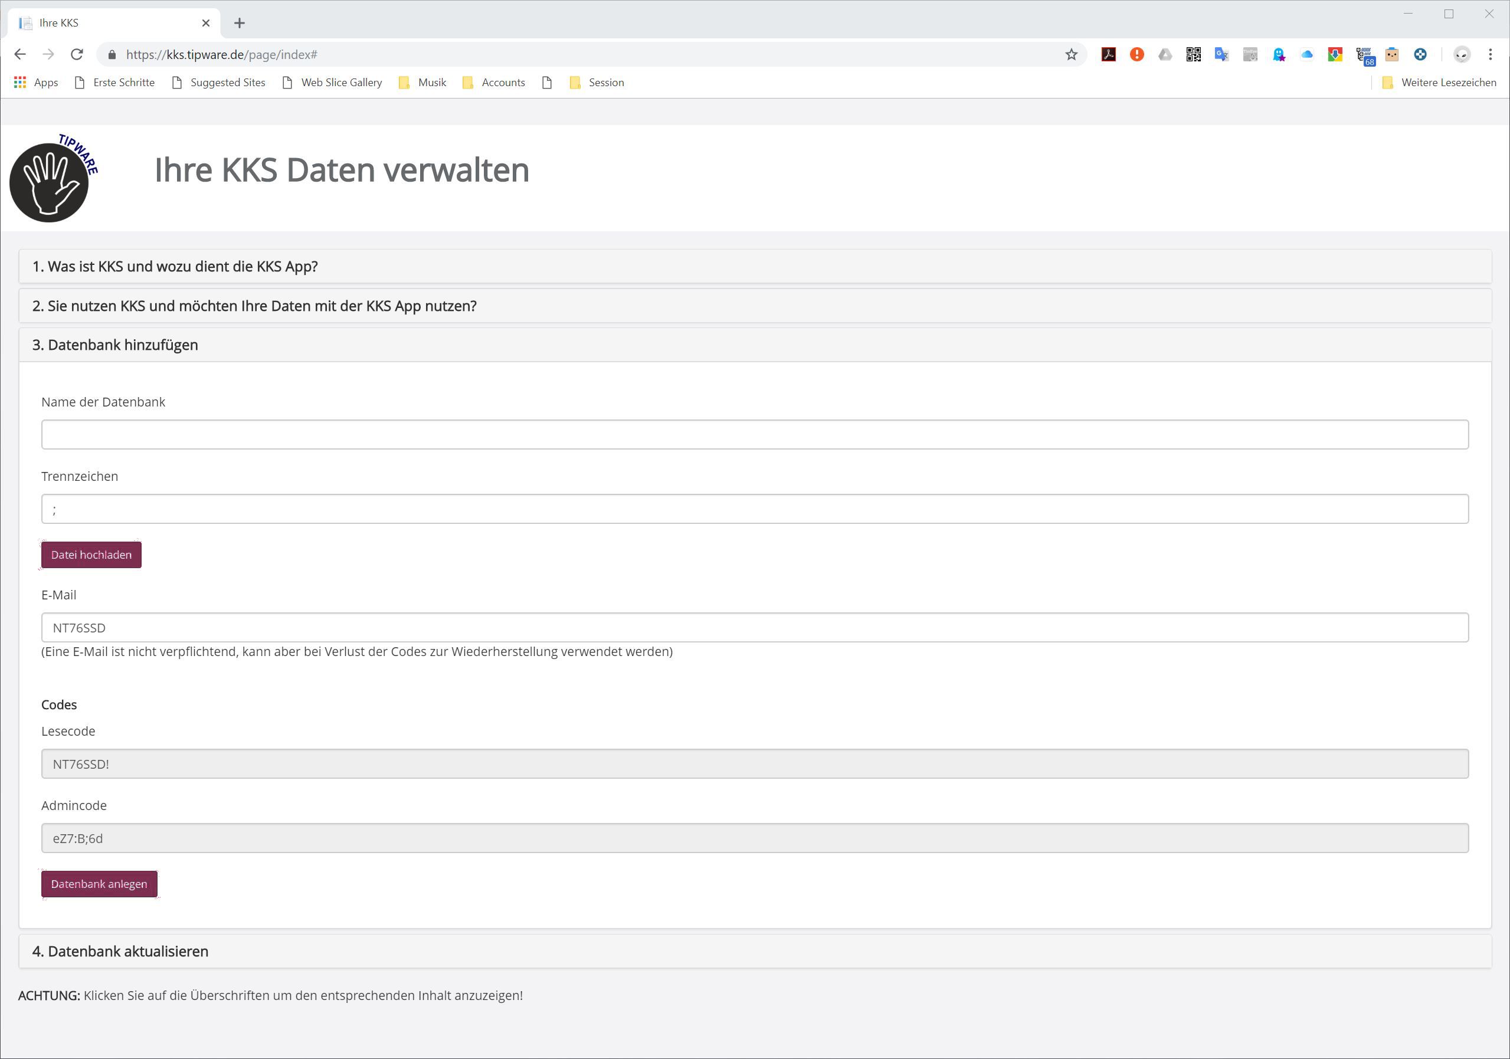Open the QR code generator extension

tap(1193, 54)
